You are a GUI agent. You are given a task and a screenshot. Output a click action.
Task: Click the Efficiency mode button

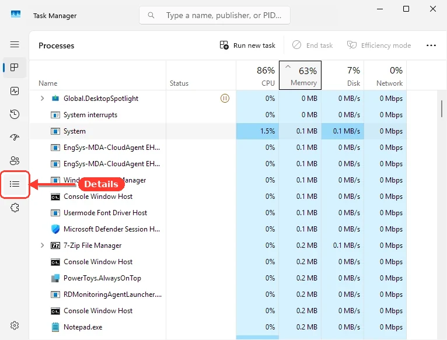379,45
